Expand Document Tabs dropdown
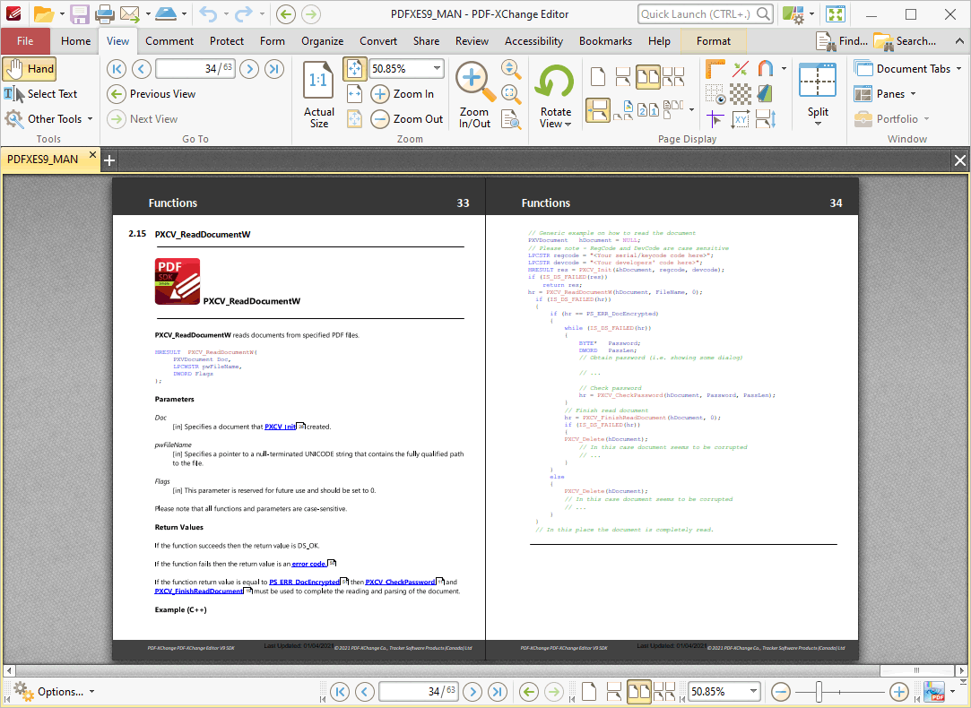971x708 pixels. 958,69
